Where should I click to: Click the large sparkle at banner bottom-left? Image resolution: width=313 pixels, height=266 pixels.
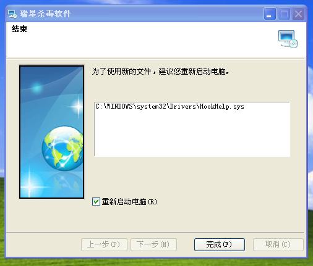click(x=30, y=186)
